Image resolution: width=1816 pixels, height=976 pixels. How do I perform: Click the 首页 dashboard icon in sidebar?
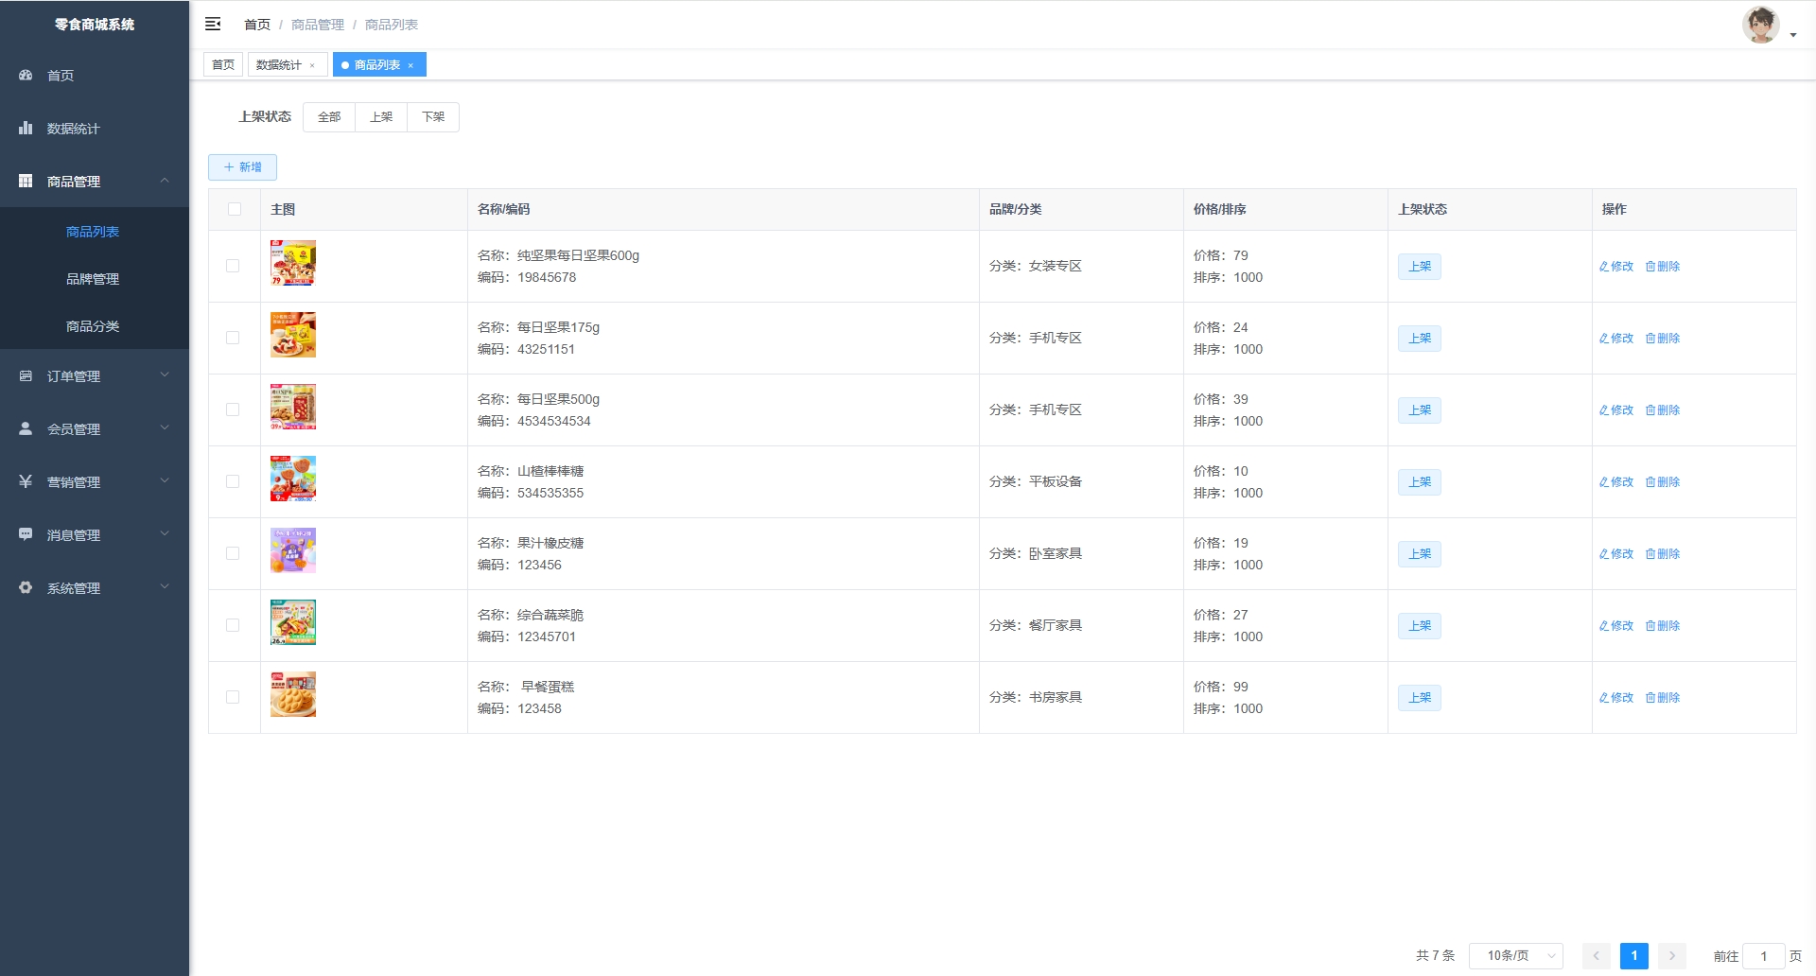(26, 75)
